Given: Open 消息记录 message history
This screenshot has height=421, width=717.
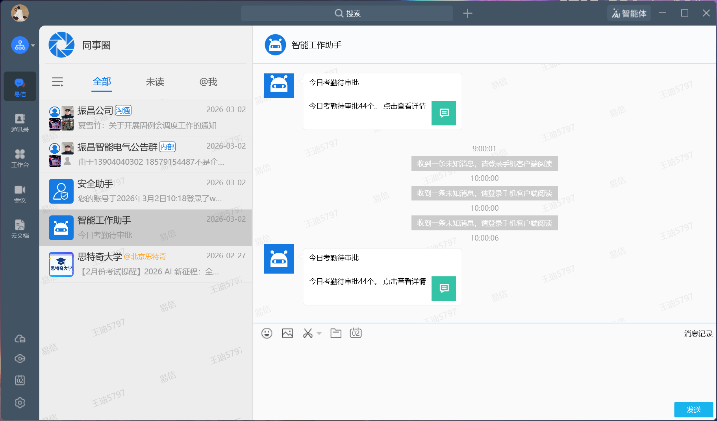Looking at the screenshot, I should pyautogui.click(x=698, y=333).
